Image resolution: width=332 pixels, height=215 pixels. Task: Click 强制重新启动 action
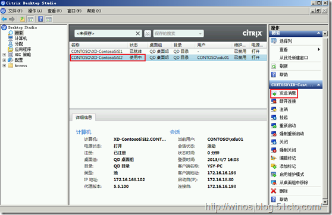point(292,134)
